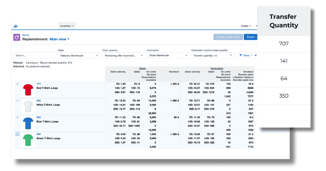Image resolution: width=326 pixels, height=171 pixels.
Task: Open the Inventory menu
Action: [67, 26]
